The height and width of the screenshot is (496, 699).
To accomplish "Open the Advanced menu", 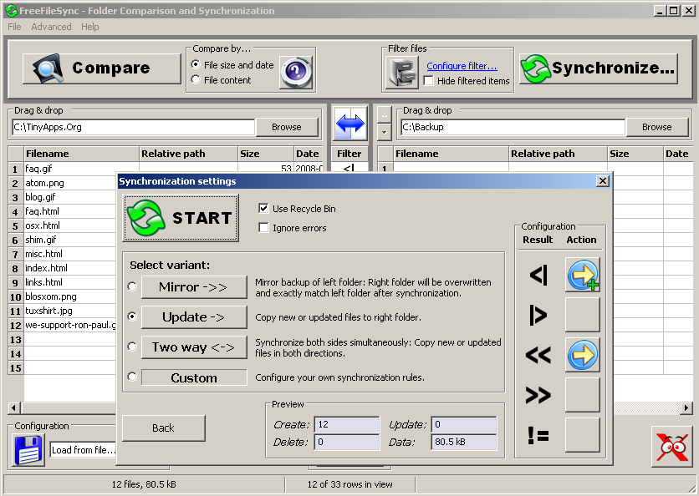I will pos(51,27).
